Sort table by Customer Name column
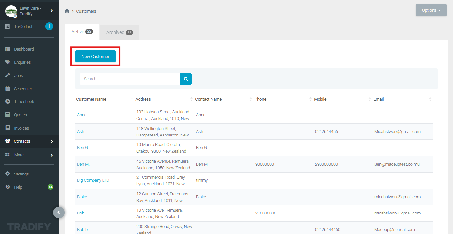The width and height of the screenshot is (453, 234). pos(91,99)
